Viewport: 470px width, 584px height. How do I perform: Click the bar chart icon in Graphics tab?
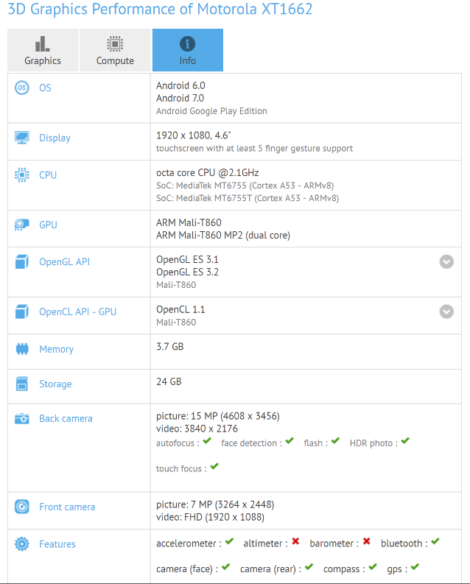pyautogui.click(x=43, y=44)
